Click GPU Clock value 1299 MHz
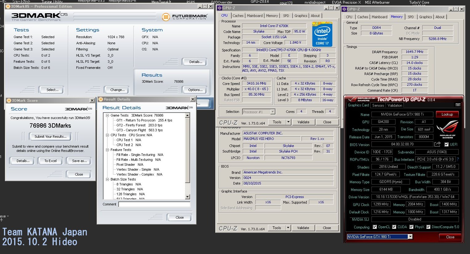470x254 pixels. (x=381, y=204)
